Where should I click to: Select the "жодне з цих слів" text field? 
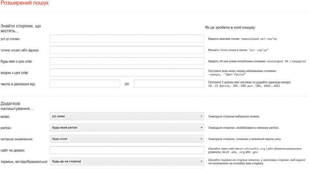coord(127,72)
